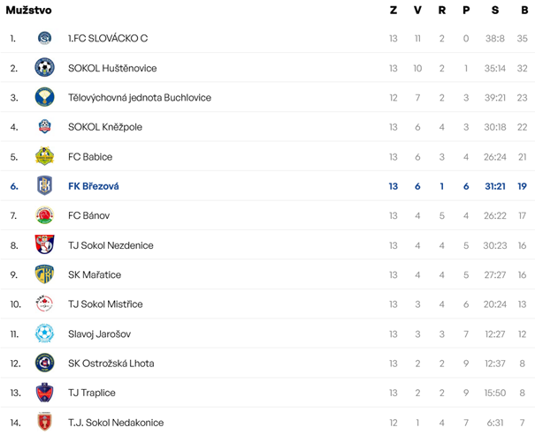The width and height of the screenshot is (535, 435).
Task: Click the S score column header
Action: (x=495, y=11)
